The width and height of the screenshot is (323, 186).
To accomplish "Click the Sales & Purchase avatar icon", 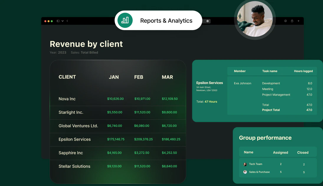I will 245,172.
